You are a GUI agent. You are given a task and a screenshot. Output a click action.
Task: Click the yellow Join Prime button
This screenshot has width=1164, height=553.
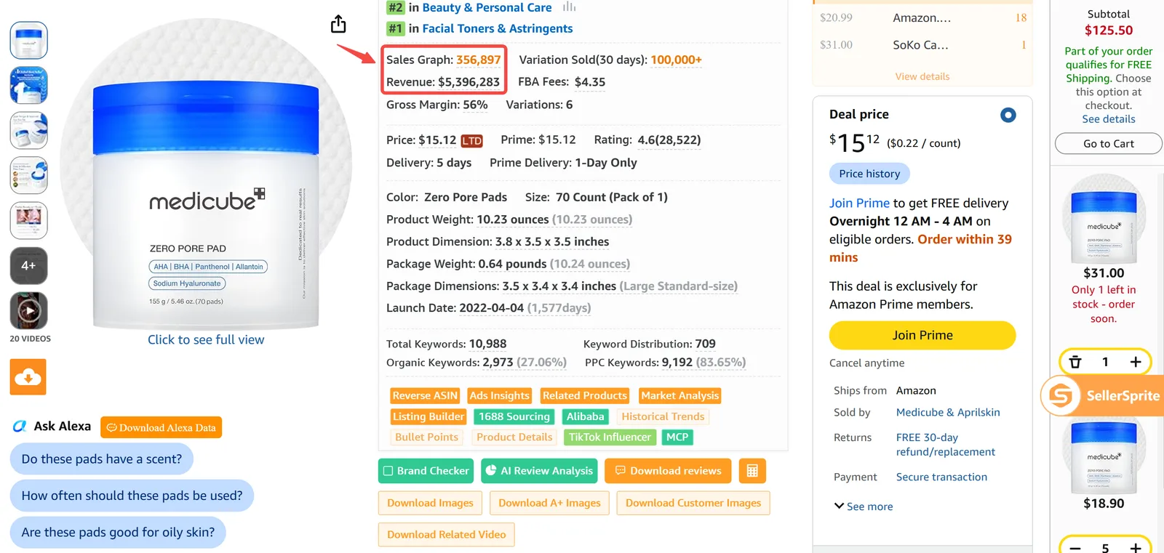(922, 335)
